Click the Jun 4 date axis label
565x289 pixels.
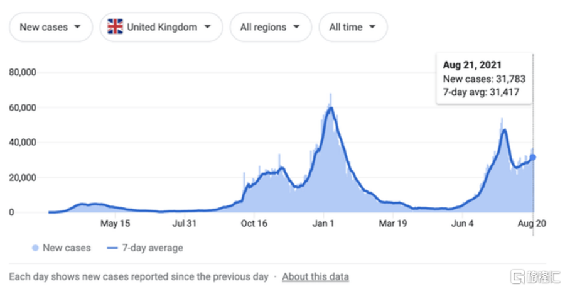(462, 223)
